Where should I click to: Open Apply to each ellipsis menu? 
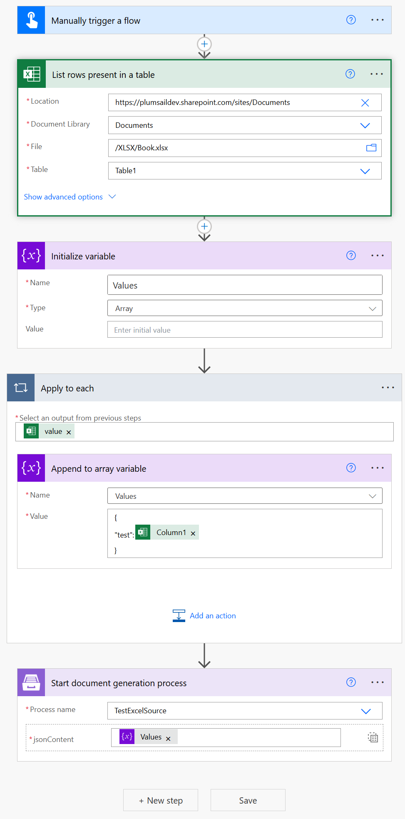(388, 388)
